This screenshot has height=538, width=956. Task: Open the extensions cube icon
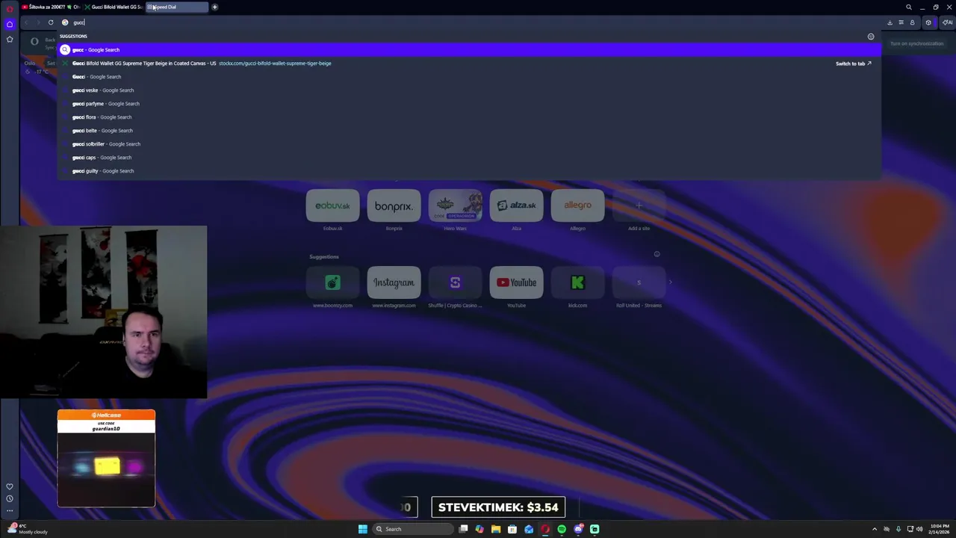928,22
